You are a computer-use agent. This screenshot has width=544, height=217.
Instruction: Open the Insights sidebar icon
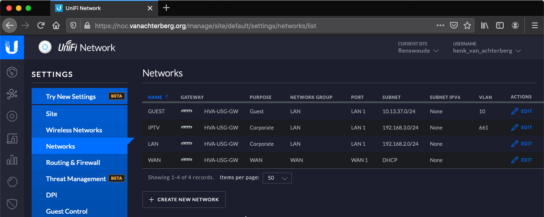coord(12,182)
